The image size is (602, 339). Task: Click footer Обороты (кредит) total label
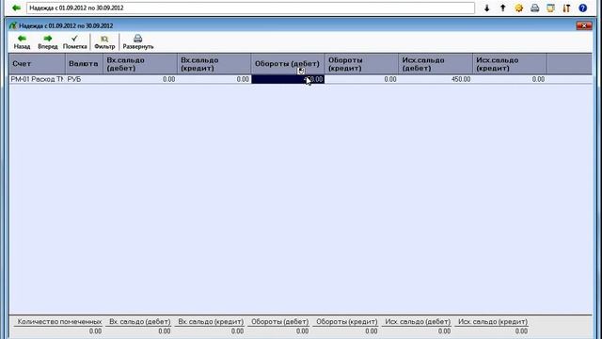click(x=347, y=322)
